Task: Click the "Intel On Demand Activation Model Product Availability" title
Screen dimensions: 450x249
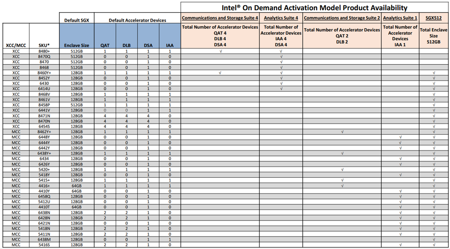Action: pos(315,8)
